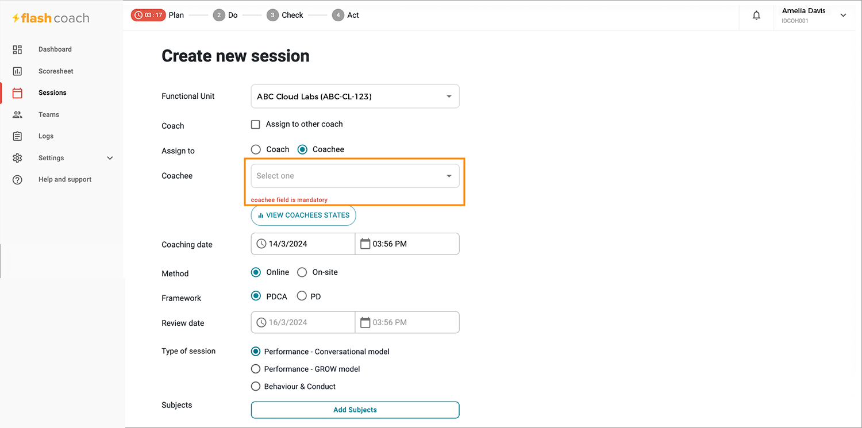862x428 pixels.
Task: Open the notifications bell icon
Action: [756, 16]
